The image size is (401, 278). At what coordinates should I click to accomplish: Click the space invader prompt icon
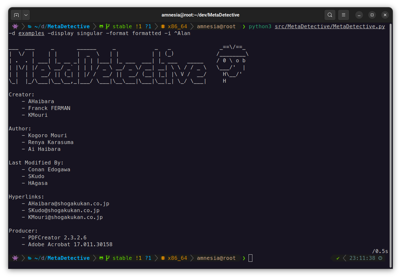pos(15,26)
